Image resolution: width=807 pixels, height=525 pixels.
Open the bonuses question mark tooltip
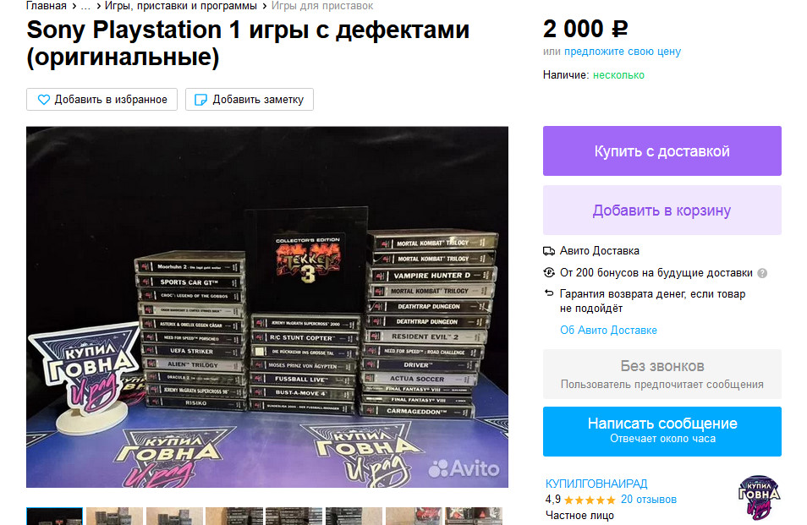[762, 274]
